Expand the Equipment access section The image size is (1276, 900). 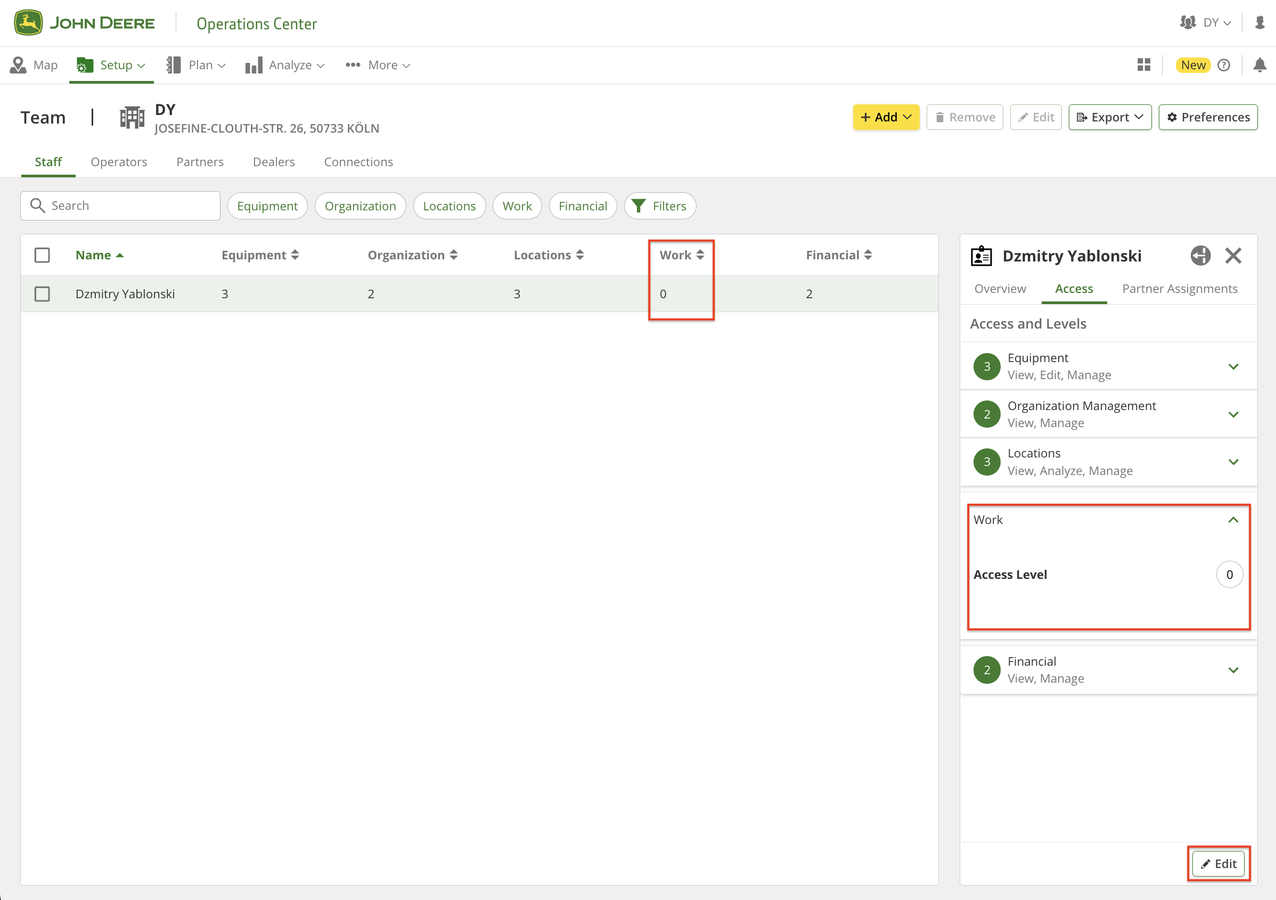1233,366
